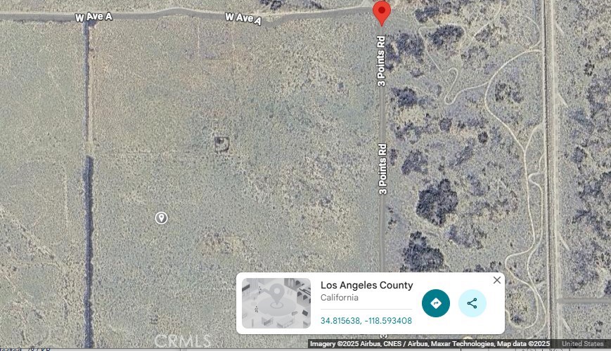Viewport: 611px width, 351px height.
Task: Click the United States region label
Action: click(x=583, y=343)
